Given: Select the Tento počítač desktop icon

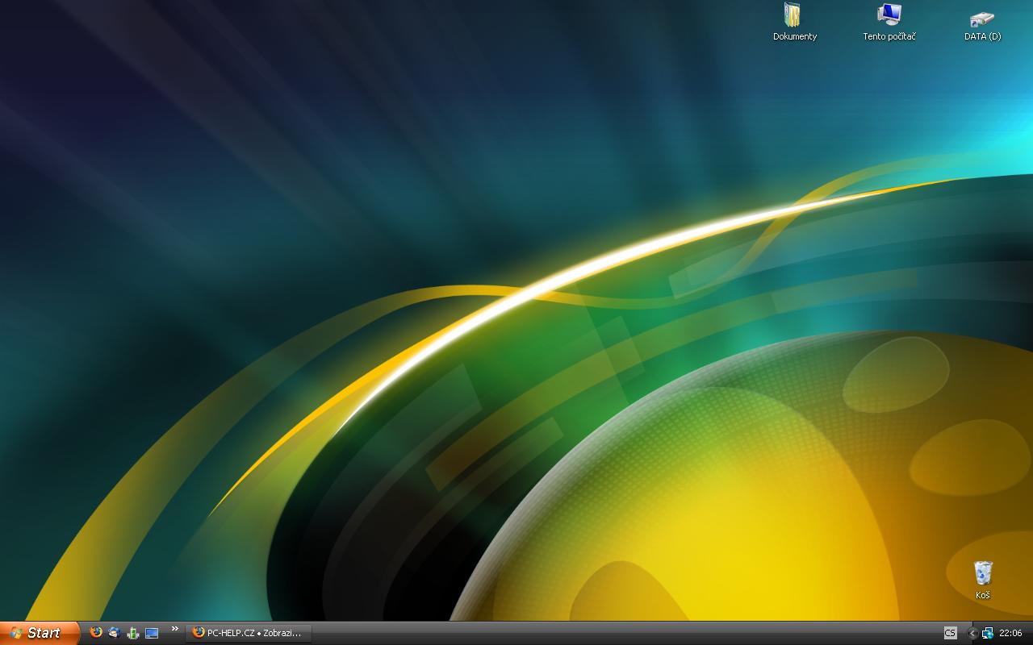Looking at the screenshot, I should point(889,15).
